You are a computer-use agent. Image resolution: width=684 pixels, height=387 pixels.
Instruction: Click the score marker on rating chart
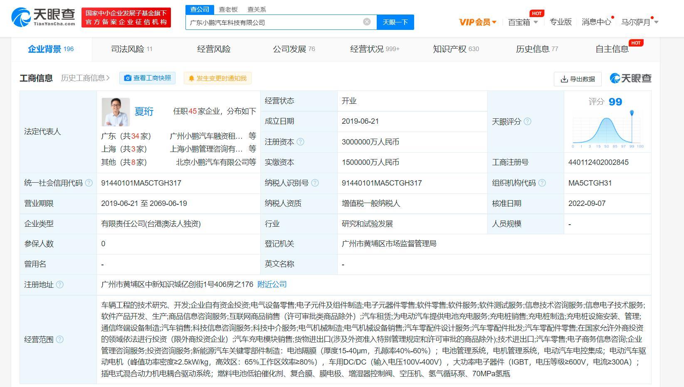(632, 113)
